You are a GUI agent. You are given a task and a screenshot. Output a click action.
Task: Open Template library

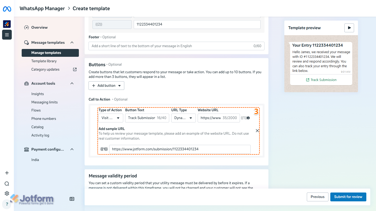click(44, 61)
